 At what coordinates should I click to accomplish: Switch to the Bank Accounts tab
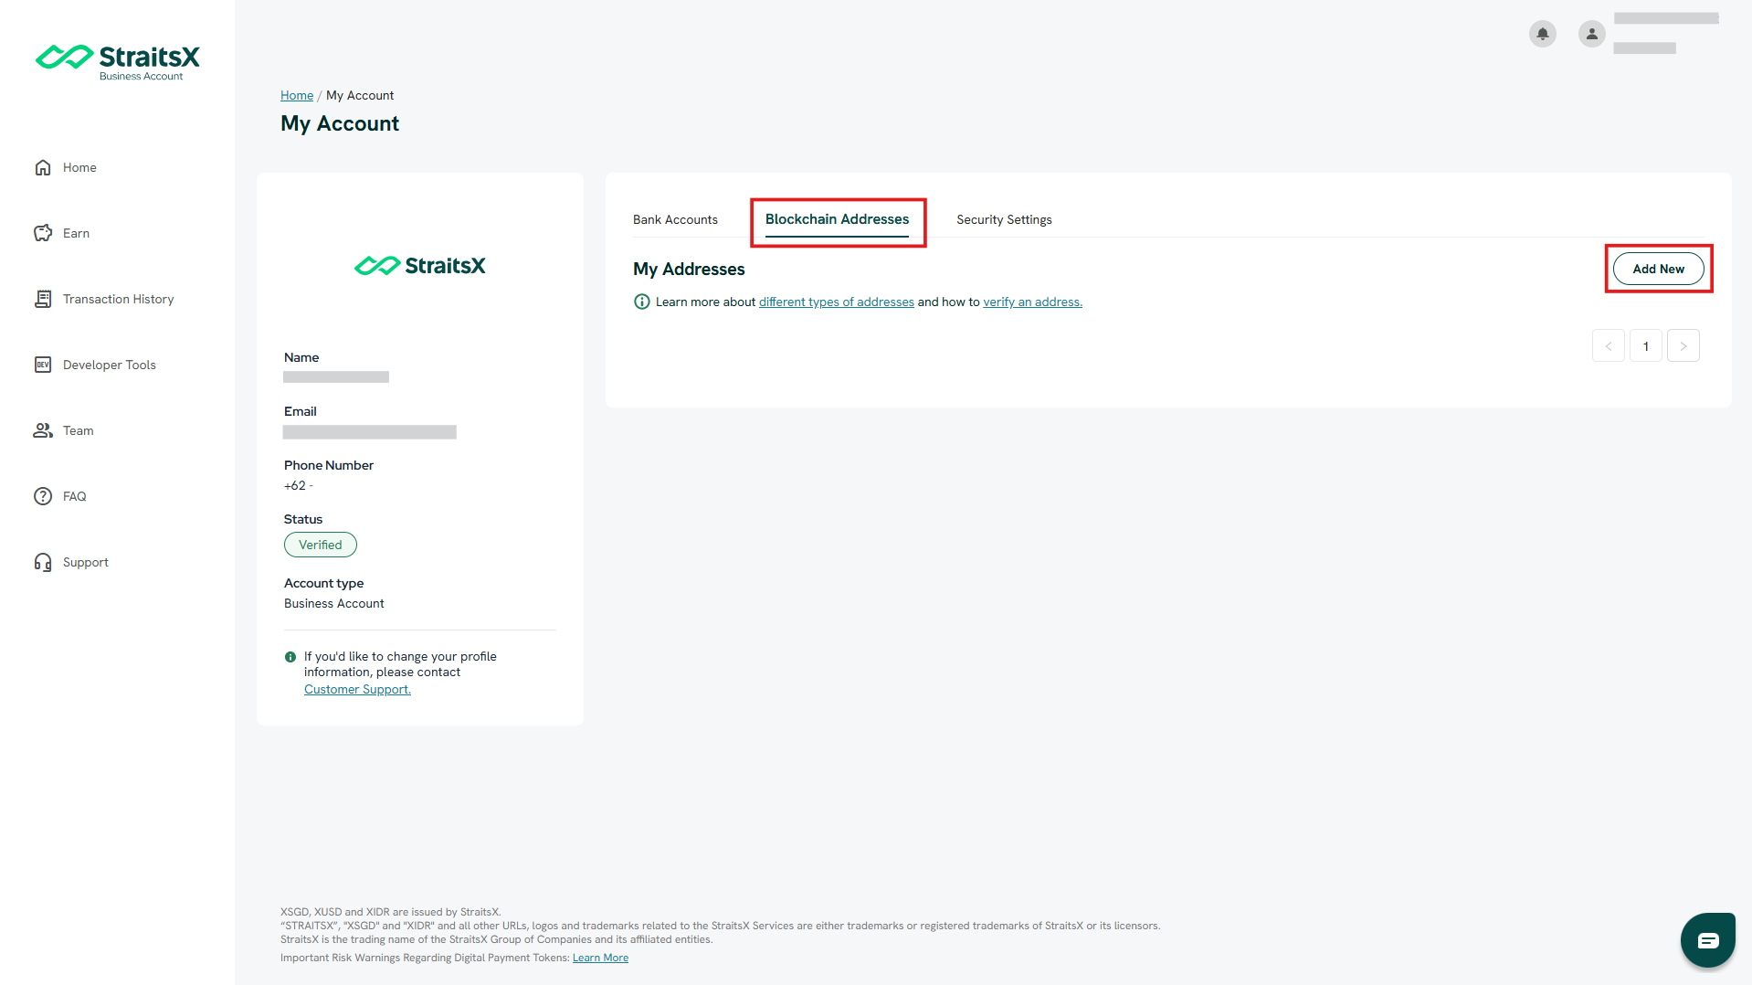pos(675,219)
